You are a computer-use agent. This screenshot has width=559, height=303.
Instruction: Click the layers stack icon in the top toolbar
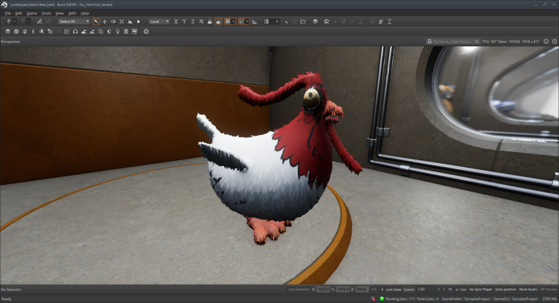point(315,21)
